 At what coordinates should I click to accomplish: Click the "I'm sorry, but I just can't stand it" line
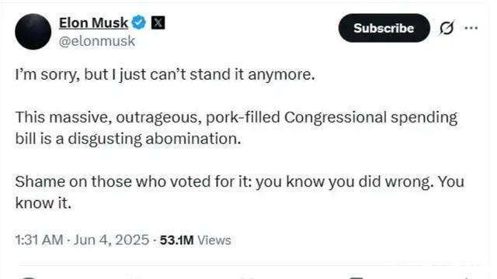click(x=165, y=75)
